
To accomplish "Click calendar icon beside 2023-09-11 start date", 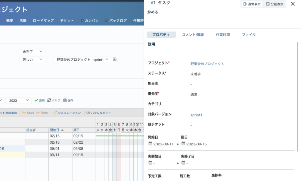I will (x=150, y=144).
